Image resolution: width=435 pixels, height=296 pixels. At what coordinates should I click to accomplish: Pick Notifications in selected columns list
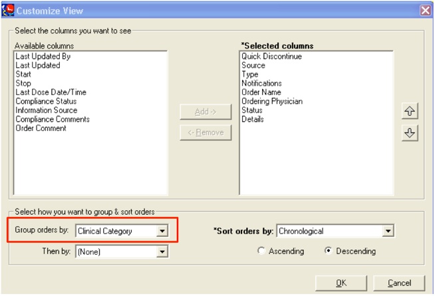point(261,83)
